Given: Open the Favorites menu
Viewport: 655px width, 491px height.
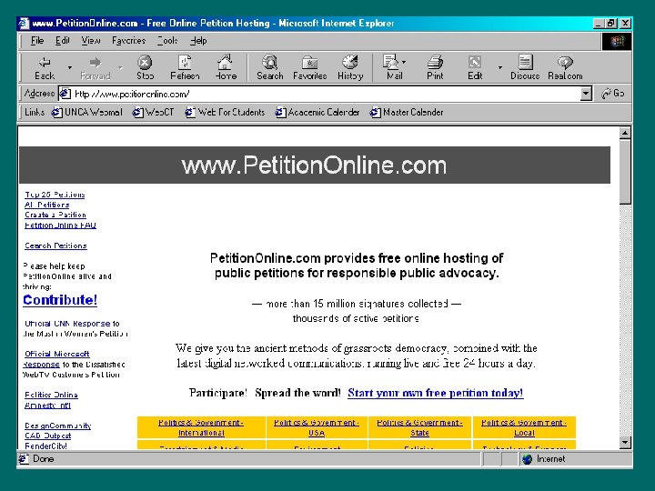Looking at the screenshot, I should (128, 41).
